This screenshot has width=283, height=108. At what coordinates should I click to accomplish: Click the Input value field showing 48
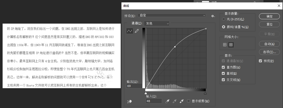click(x=154, y=101)
